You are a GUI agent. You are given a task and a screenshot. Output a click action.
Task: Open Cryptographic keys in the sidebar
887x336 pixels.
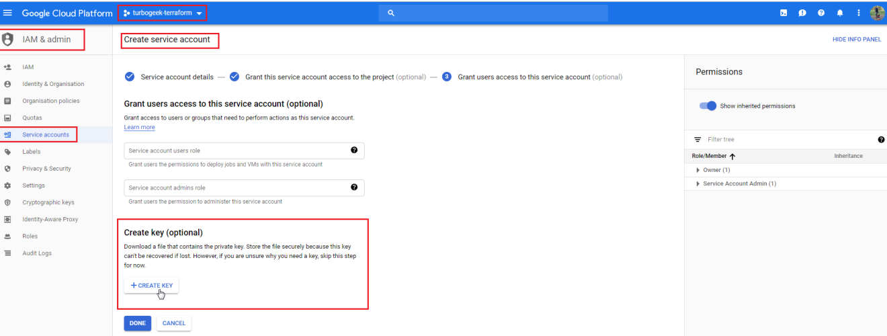click(x=48, y=202)
